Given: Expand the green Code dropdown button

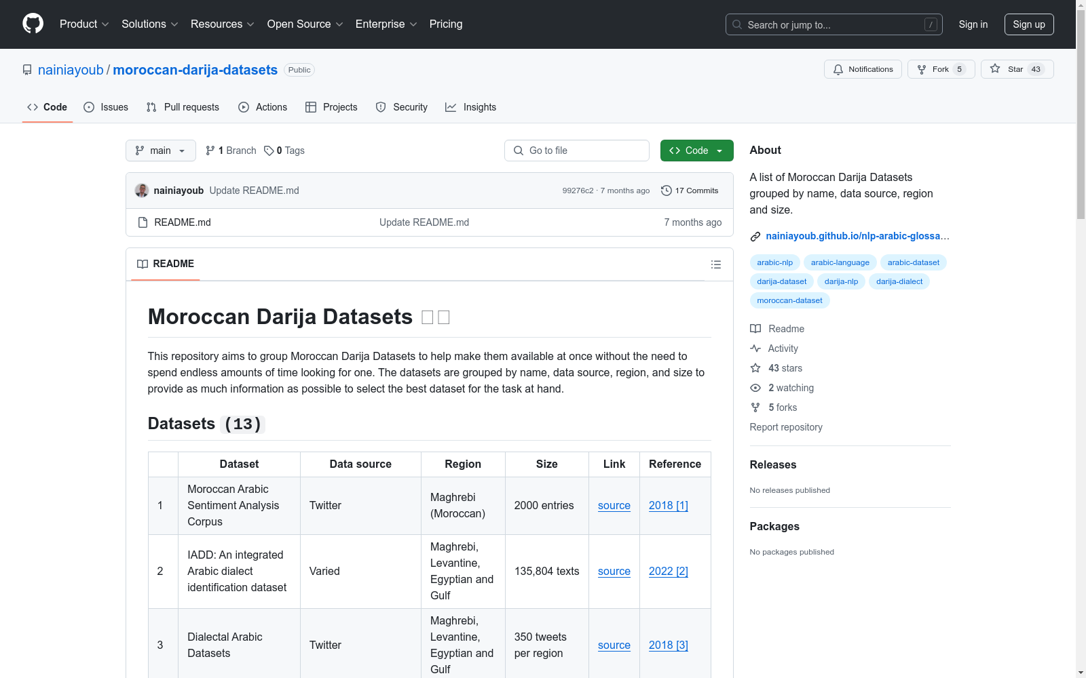Looking at the screenshot, I should coord(696,151).
